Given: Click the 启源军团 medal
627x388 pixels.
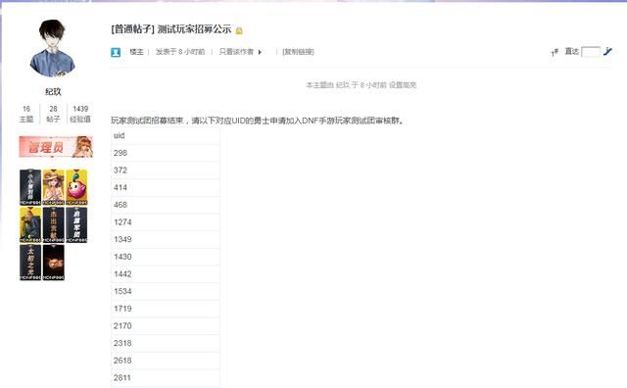Looking at the screenshot, I should click(76, 224).
